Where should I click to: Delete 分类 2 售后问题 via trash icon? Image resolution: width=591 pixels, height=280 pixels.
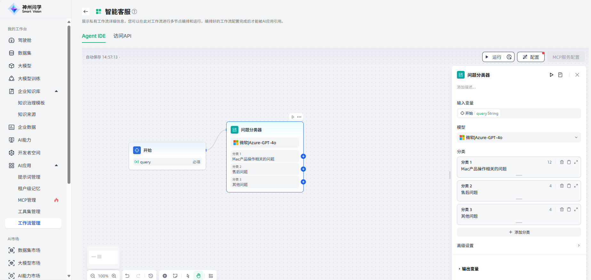[x=562, y=186]
